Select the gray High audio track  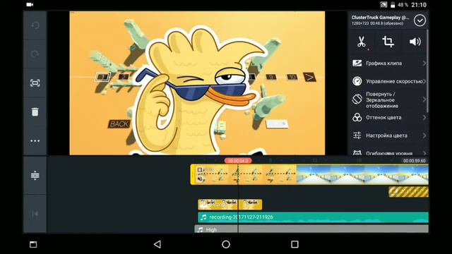pos(311,229)
